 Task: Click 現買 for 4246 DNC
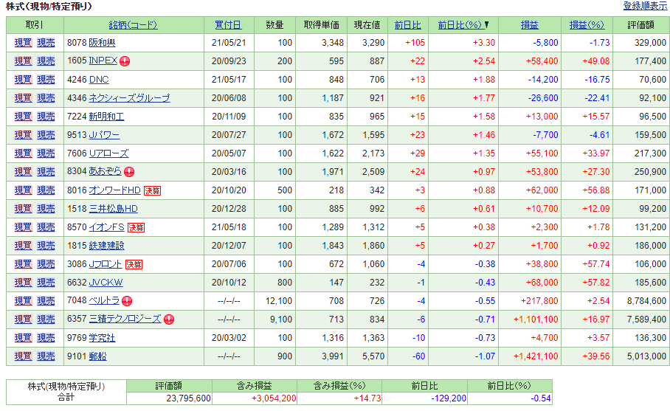click(23, 80)
